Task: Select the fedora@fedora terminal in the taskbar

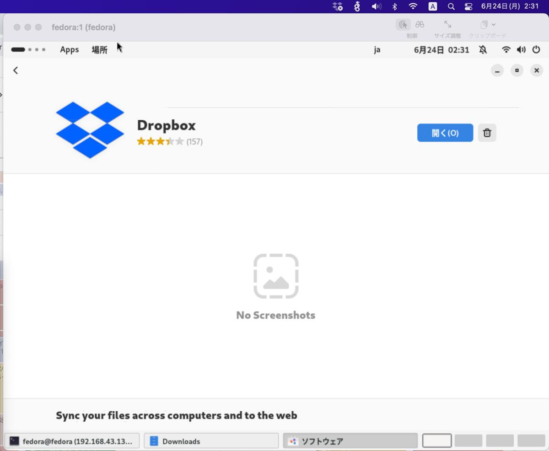Action: point(71,441)
